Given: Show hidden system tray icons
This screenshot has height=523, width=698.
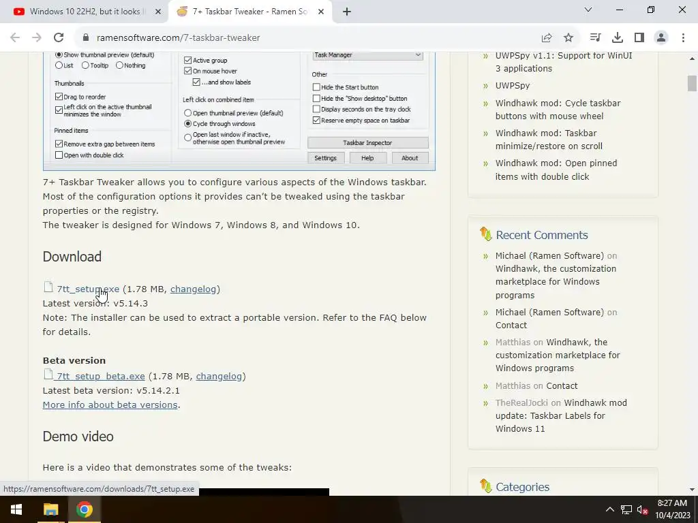Looking at the screenshot, I should 610,509.
